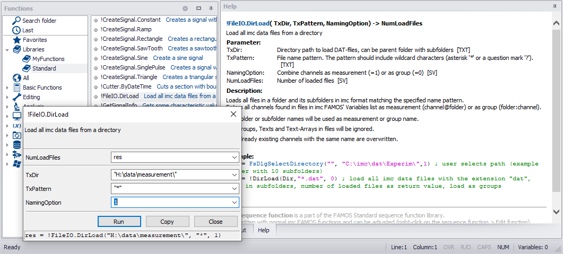Click the Help panel vertical scrollbar

556,106
